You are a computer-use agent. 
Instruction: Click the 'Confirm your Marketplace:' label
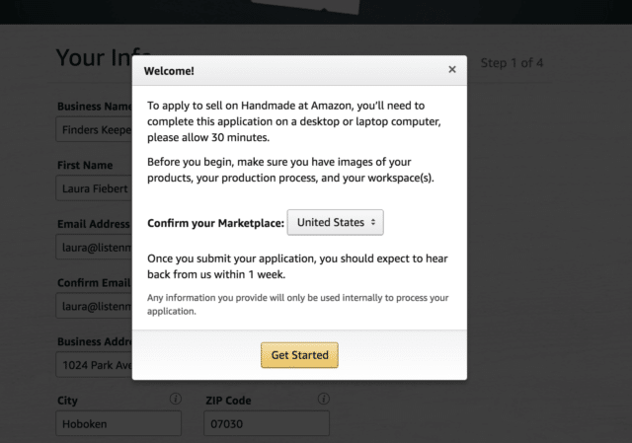coord(215,223)
